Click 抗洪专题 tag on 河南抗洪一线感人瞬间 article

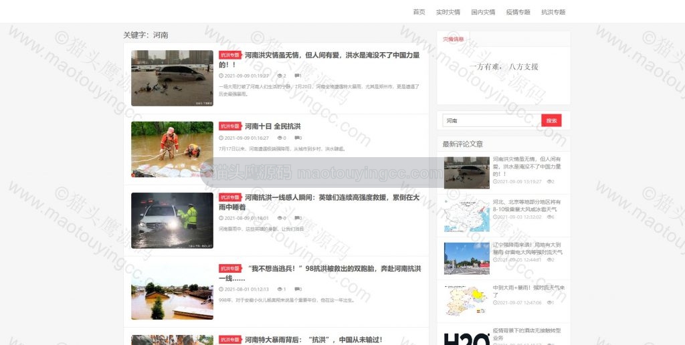coord(230,197)
